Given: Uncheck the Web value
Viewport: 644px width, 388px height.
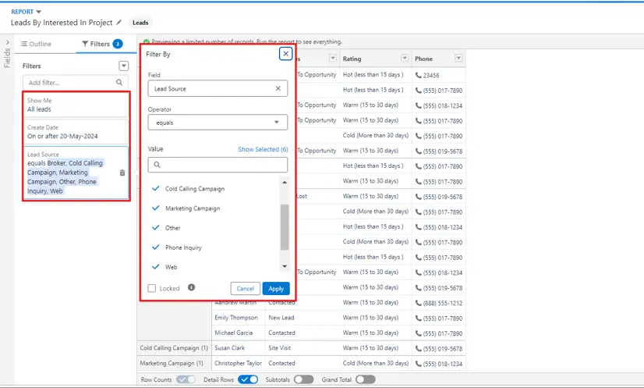Looking at the screenshot, I should [156, 267].
